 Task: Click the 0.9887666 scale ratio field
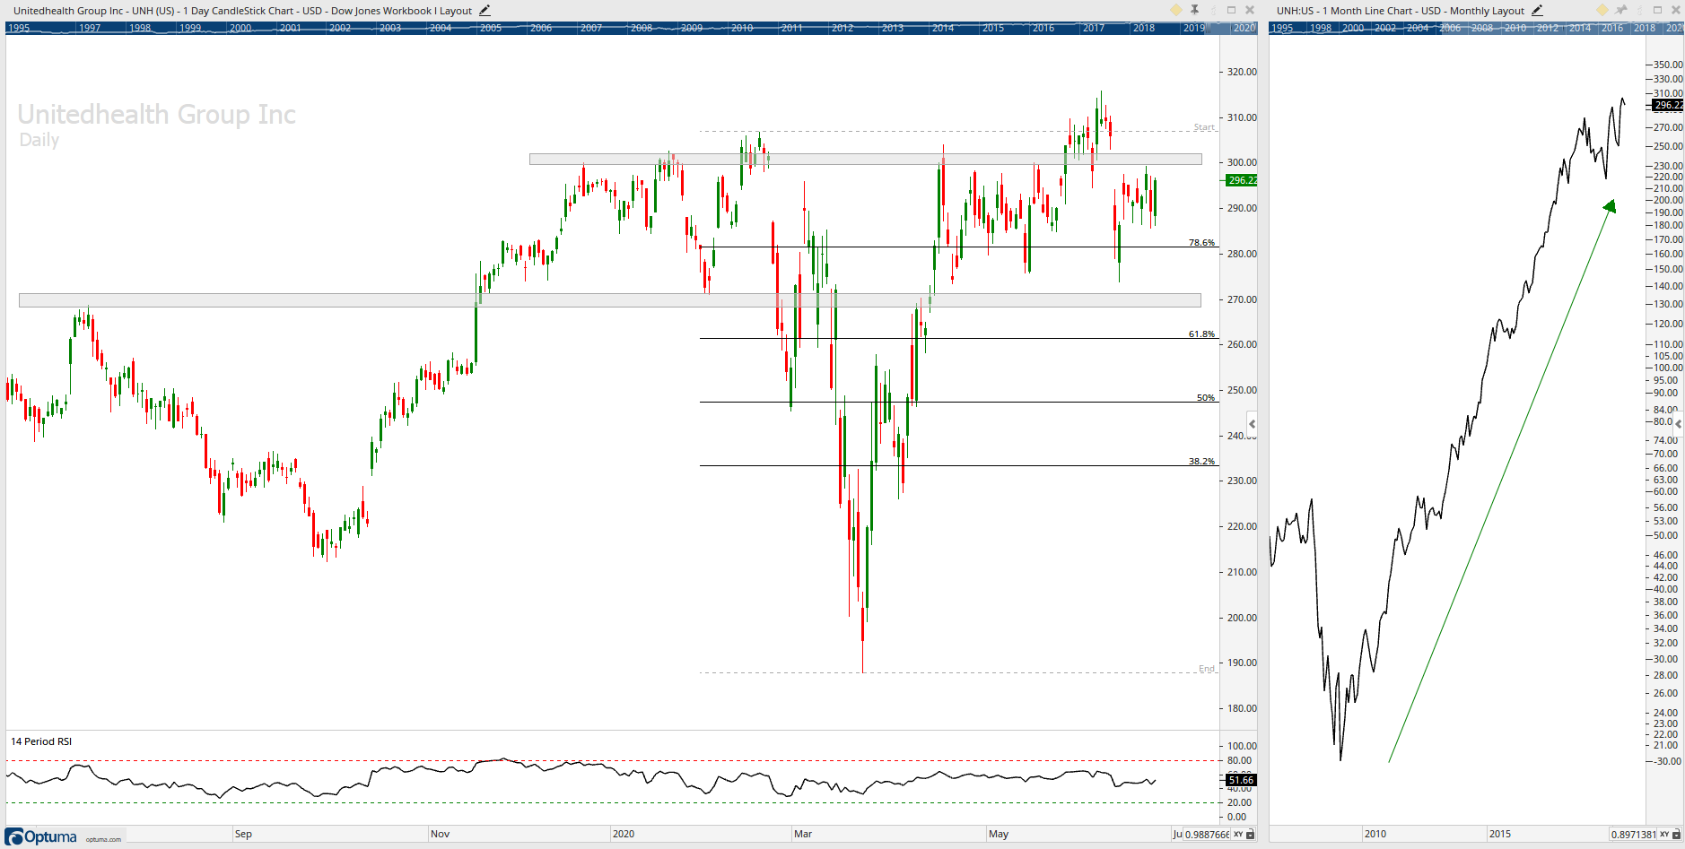pyautogui.click(x=1207, y=835)
